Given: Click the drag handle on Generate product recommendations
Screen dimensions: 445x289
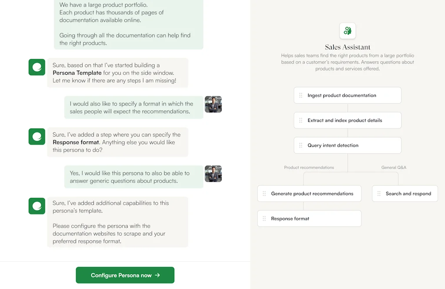Looking at the screenshot, I should (x=264, y=194).
